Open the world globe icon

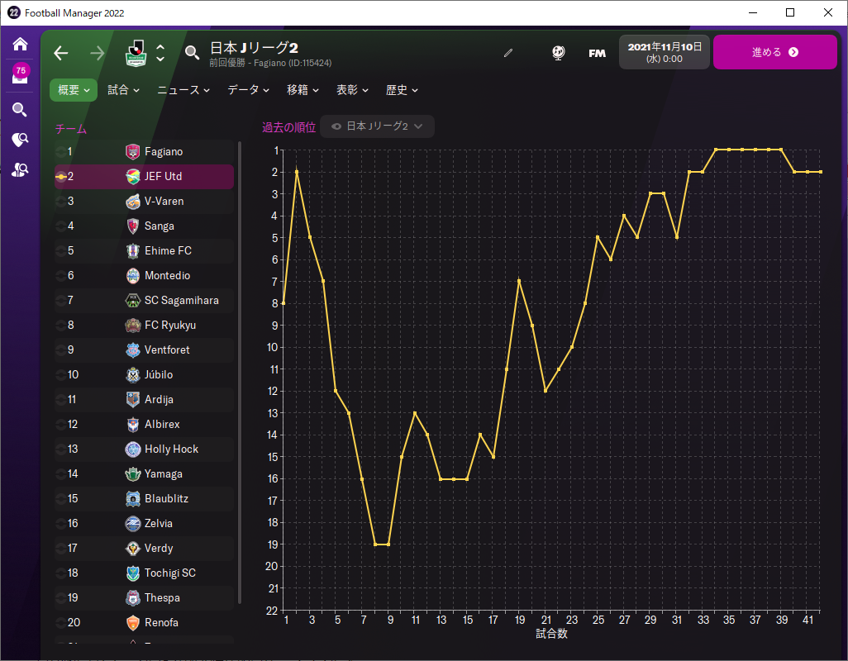558,53
